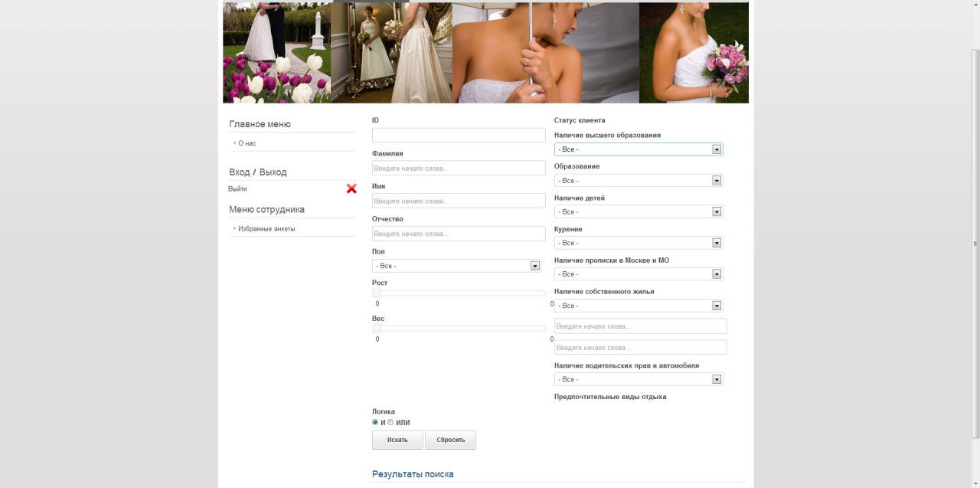The height and width of the screenshot is (488, 980).
Task: Click the Вес slider handle
Action: [377, 328]
